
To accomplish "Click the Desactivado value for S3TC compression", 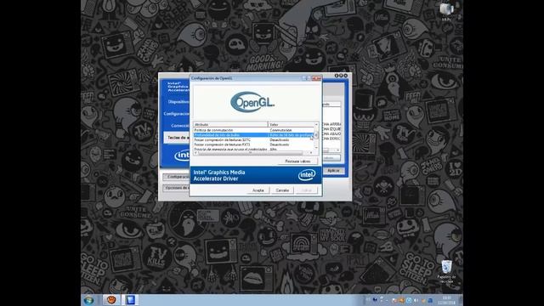I will 280,139.
